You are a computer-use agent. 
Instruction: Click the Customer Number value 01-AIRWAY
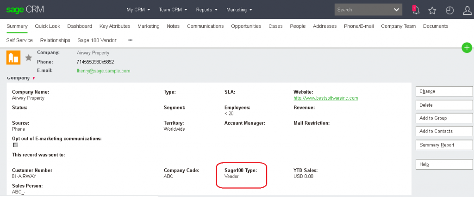(24, 176)
